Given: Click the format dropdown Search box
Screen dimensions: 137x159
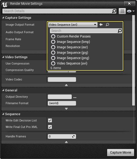Looking at the screenshot, I should (x=86, y=31).
